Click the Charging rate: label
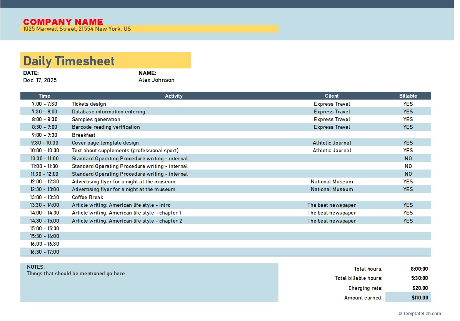Image resolution: width=460 pixels, height=321 pixels. click(365, 288)
